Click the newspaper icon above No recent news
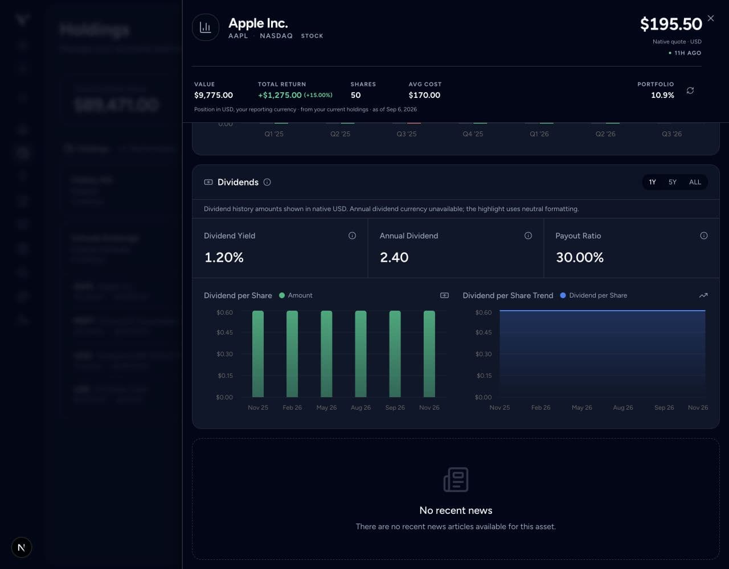 456,480
